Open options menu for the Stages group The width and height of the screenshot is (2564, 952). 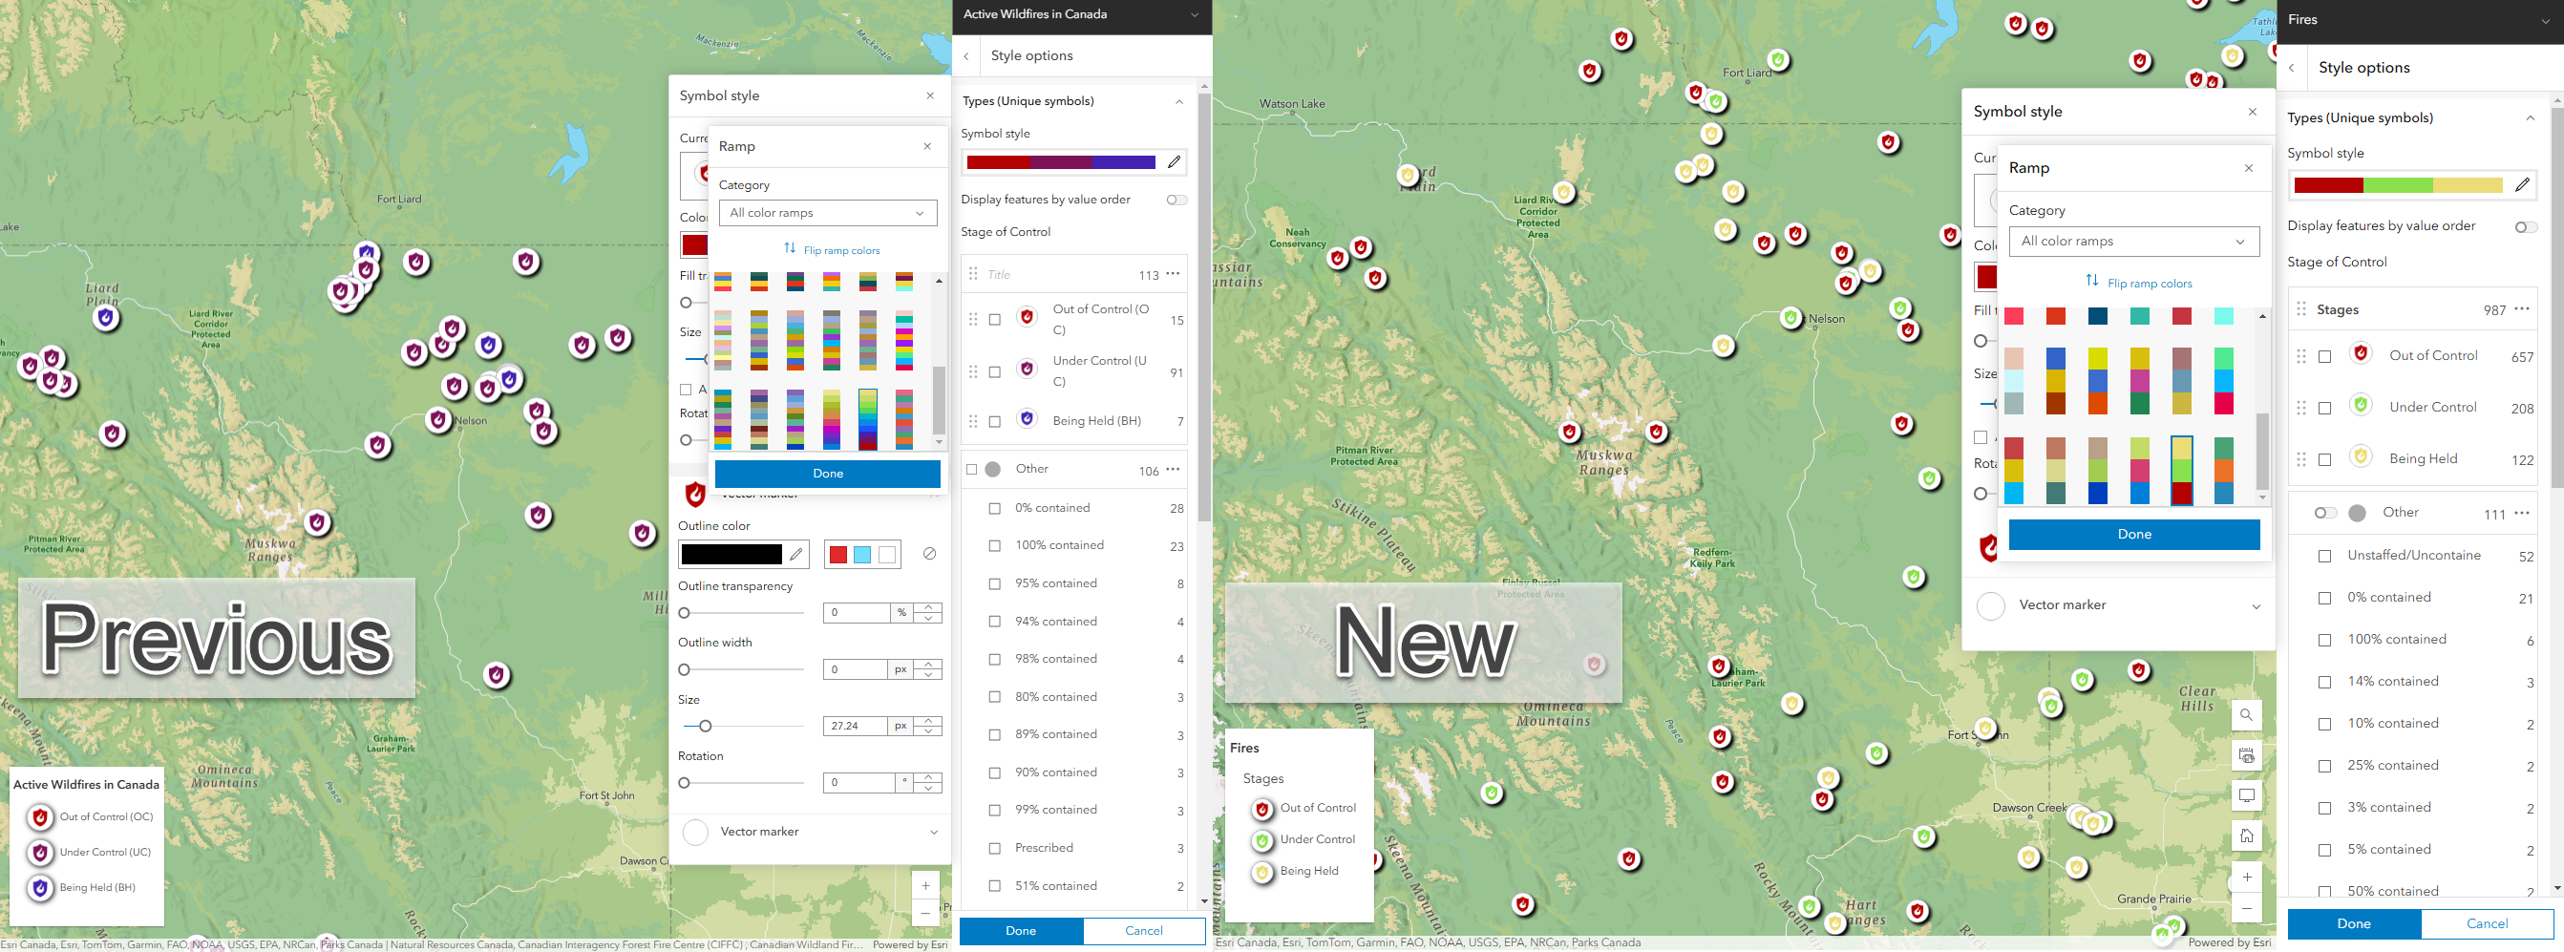2521,308
